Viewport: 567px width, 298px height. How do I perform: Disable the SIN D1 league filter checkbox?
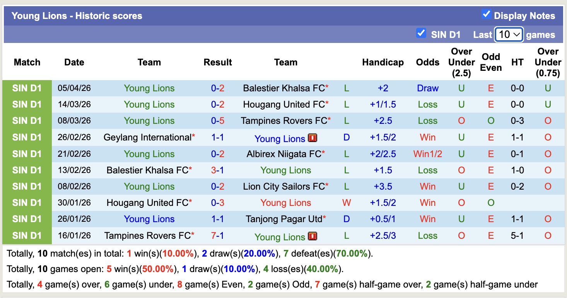coord(421,34)
